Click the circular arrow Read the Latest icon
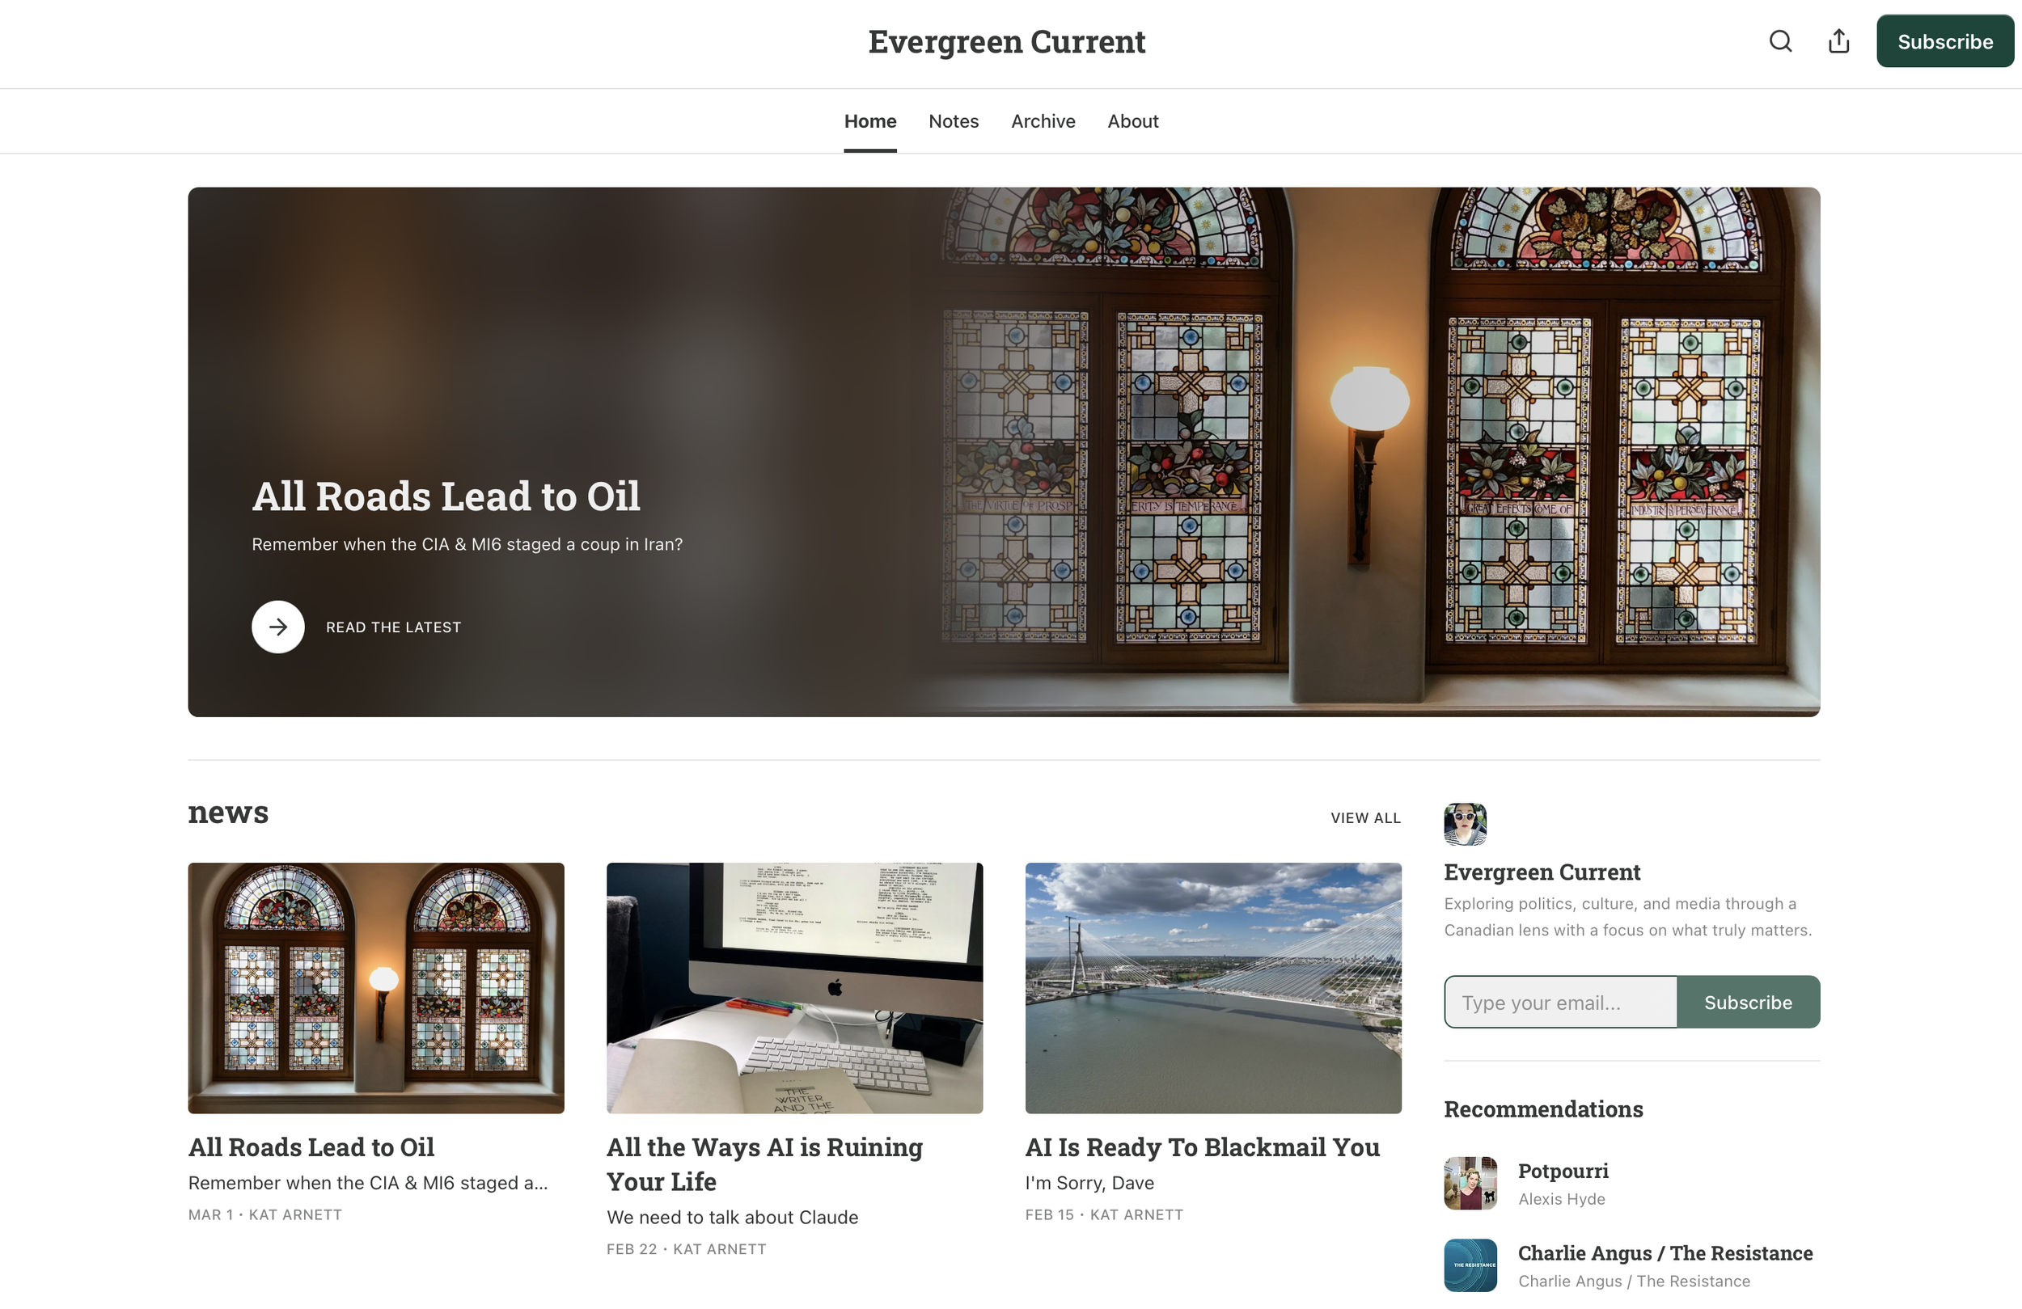2022x1309 pixels. click(x=277, y=627)
